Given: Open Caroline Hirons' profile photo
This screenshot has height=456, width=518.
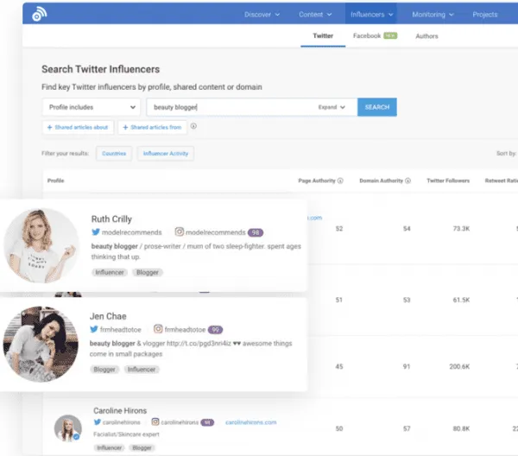Looking at the screenshot, I should [68, 428].
